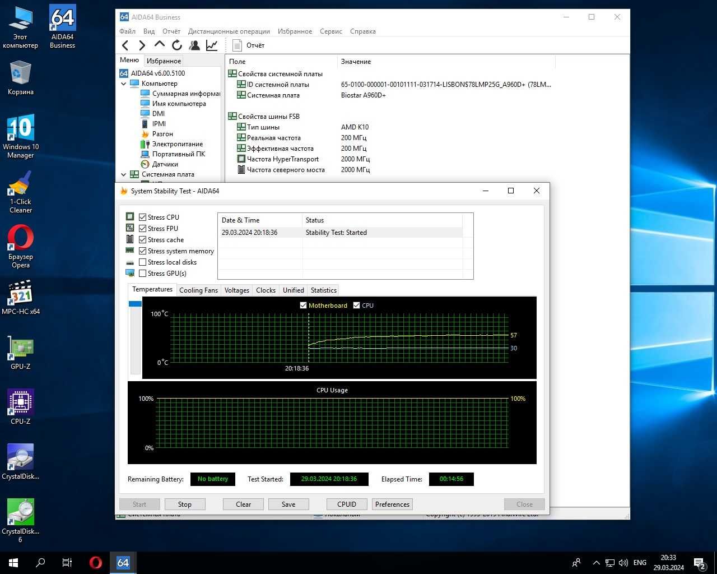
Task: Show hidden tray icons chevron
Action: 596,563
